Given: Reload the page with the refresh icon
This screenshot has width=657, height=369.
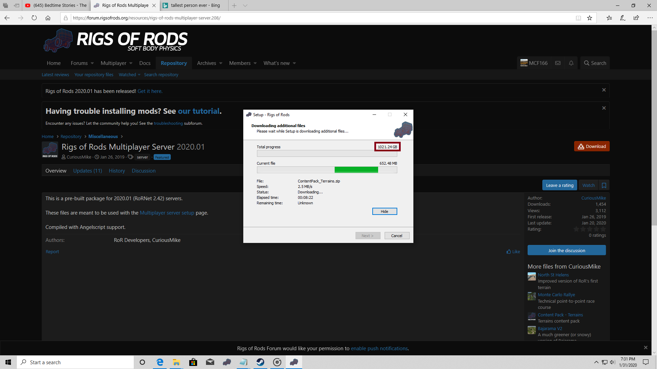Looking at the screenshot, I should click(x=34, y=18).
